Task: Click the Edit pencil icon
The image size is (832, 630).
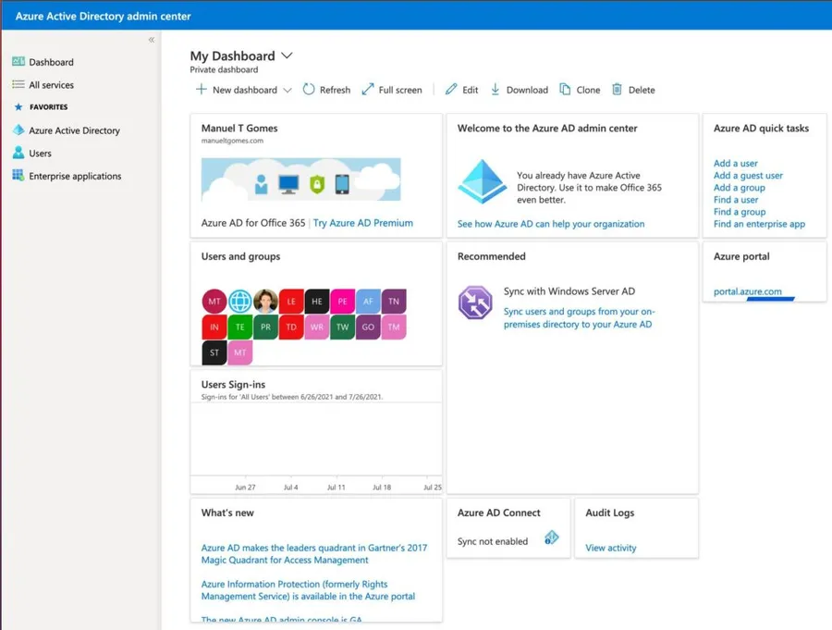Action: [451, 90]
